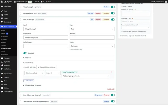This screenshot has height=105, width=168.
Task: Toggle How did you hear about us field
Action: (113, 95)
